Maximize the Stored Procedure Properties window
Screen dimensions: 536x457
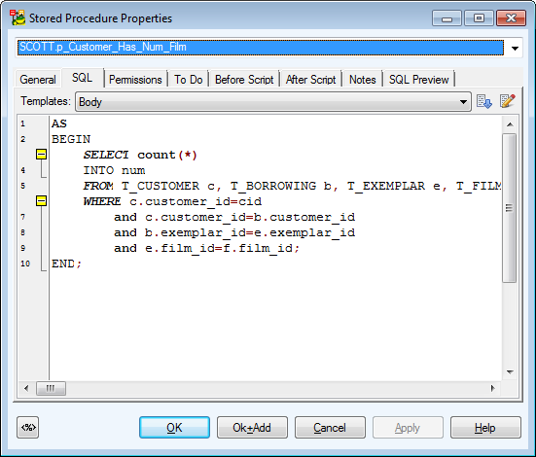coord(479,18)
